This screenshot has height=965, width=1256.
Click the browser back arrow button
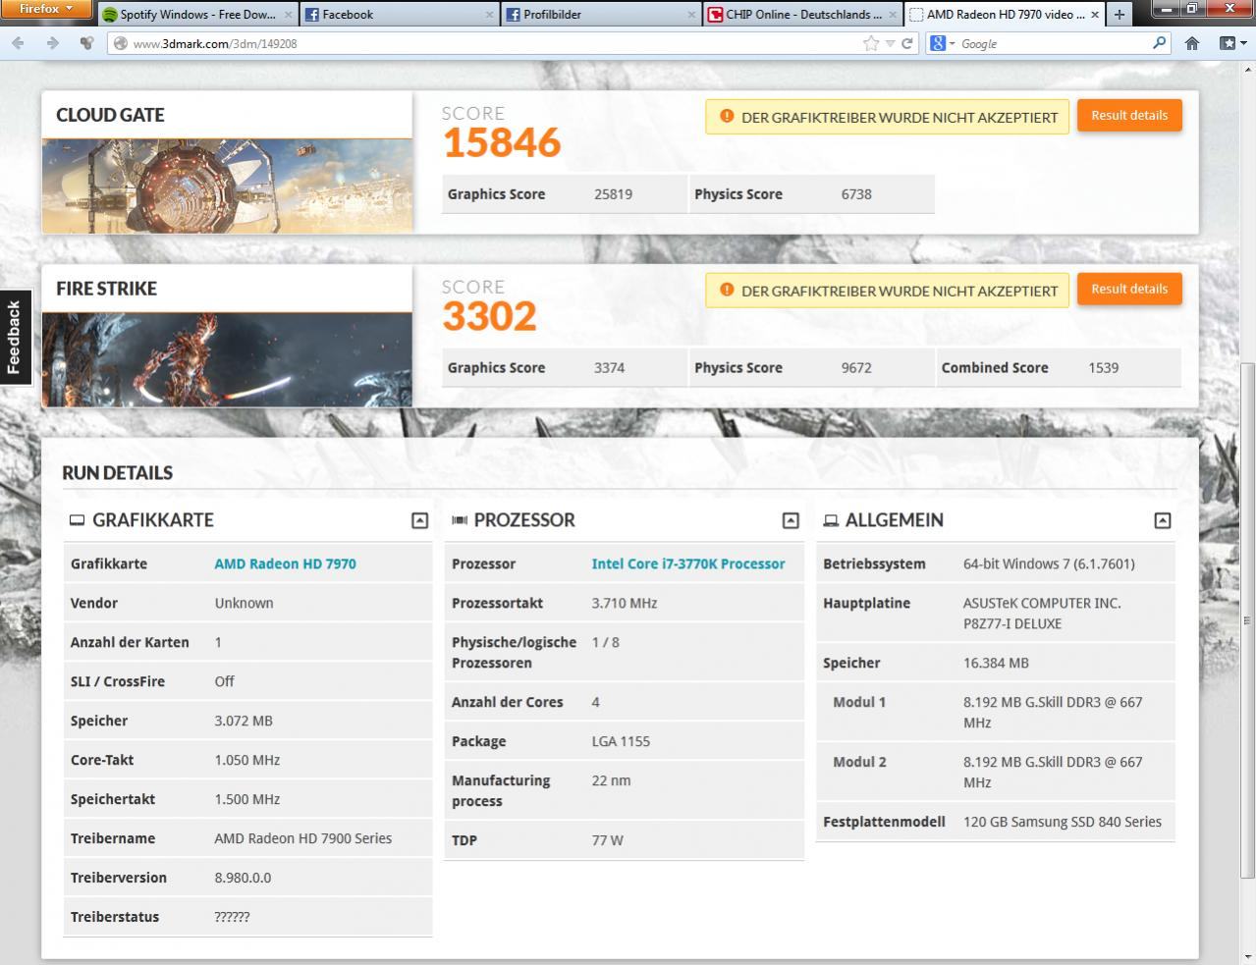pyautogui.click(x=18, y=43)
